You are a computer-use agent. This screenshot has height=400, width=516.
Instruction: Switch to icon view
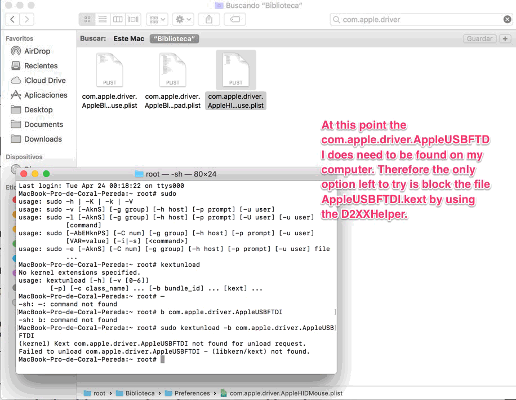point(87,19)
